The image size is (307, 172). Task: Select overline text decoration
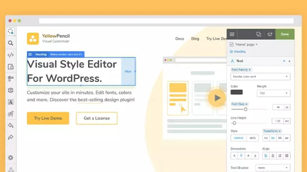click(x=241, y=156)
